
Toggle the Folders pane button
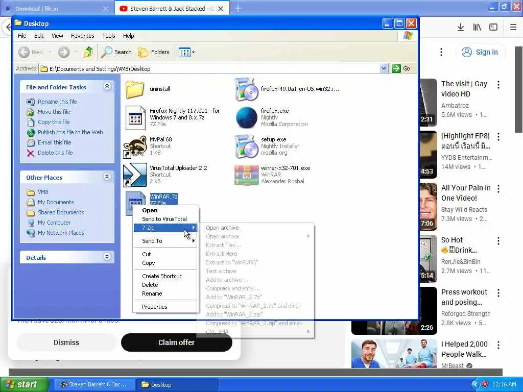154,52
